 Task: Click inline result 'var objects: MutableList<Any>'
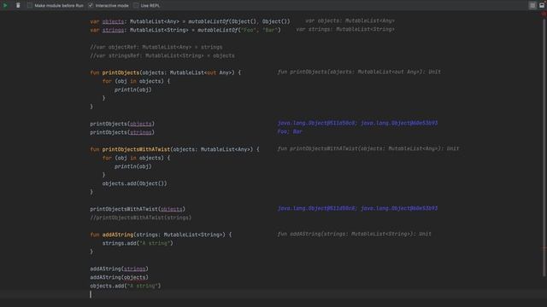350,20
